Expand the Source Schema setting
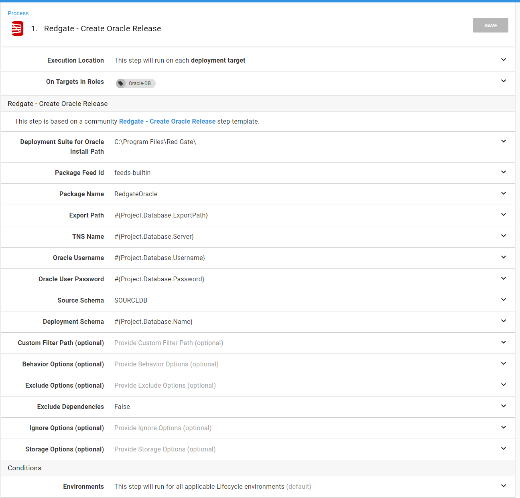 pos(503,300)
